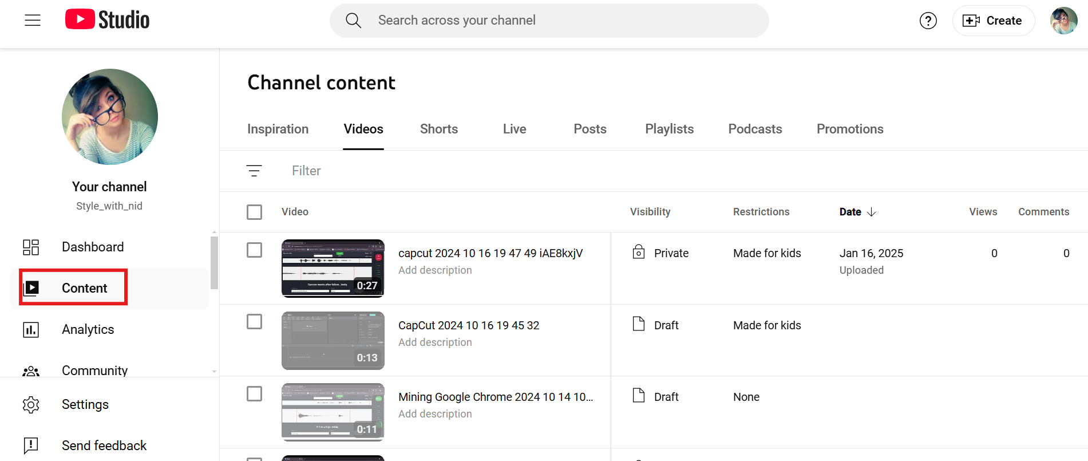
Task: Open the Mining Google Chrome video thumbnail
Action: pos(333,412)
